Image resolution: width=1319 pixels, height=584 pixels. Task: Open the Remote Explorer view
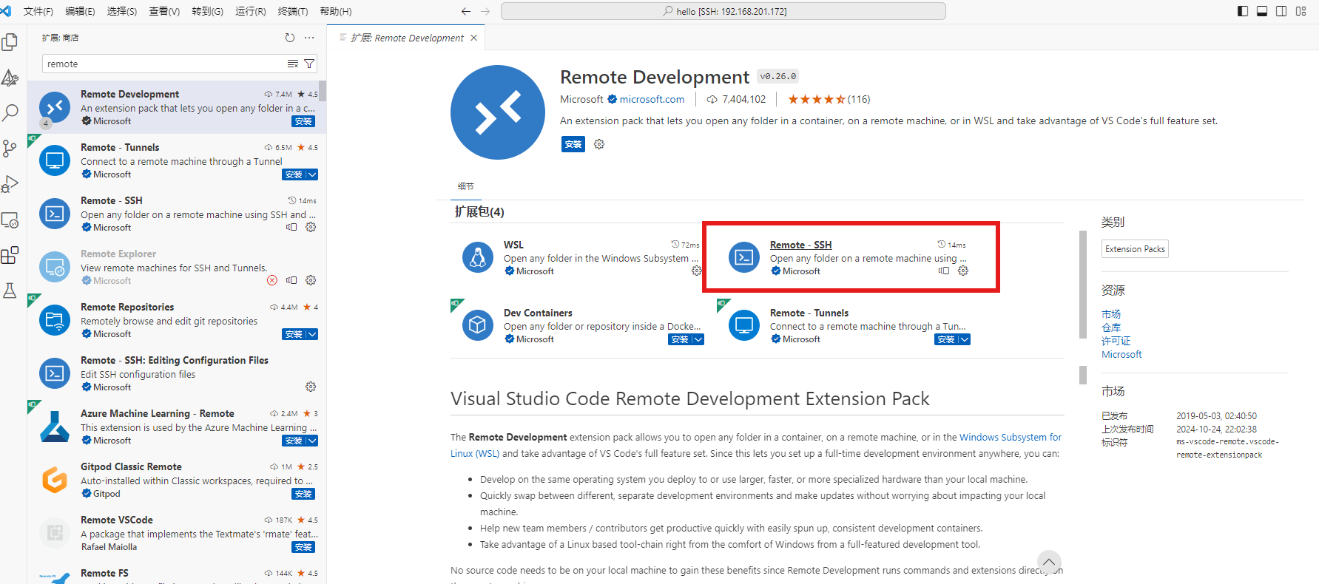pyautogui.click(x=10, y=220)
